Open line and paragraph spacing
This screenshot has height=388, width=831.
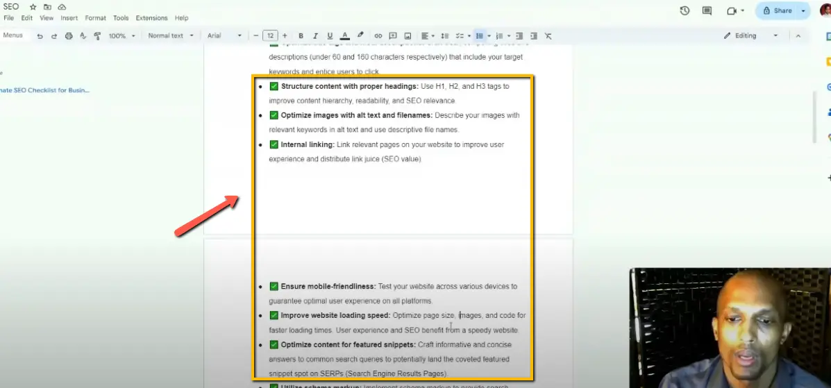[x=444, y=36]
